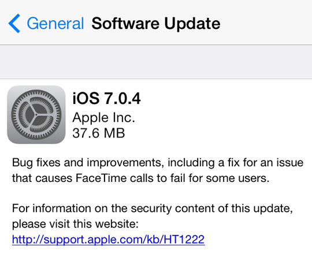
Task: Click the Apple Inc. publisher text
Action: (x=103, y=118)
